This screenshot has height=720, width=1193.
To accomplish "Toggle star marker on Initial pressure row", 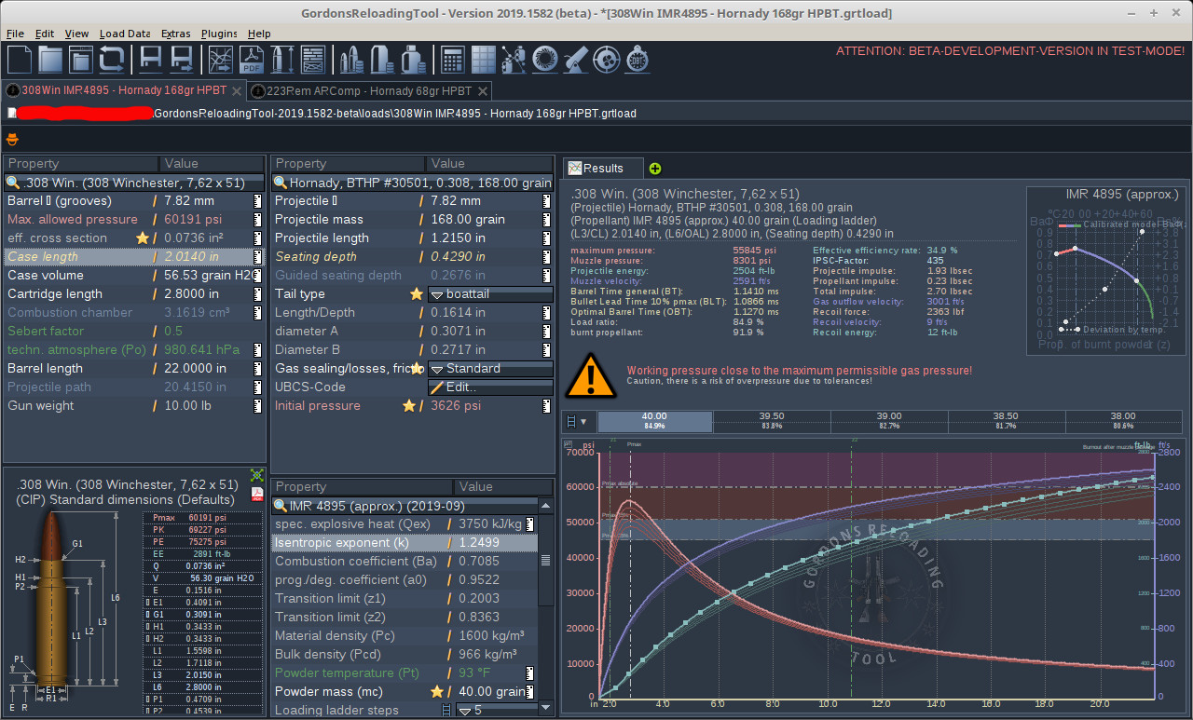I will point(408,406).
